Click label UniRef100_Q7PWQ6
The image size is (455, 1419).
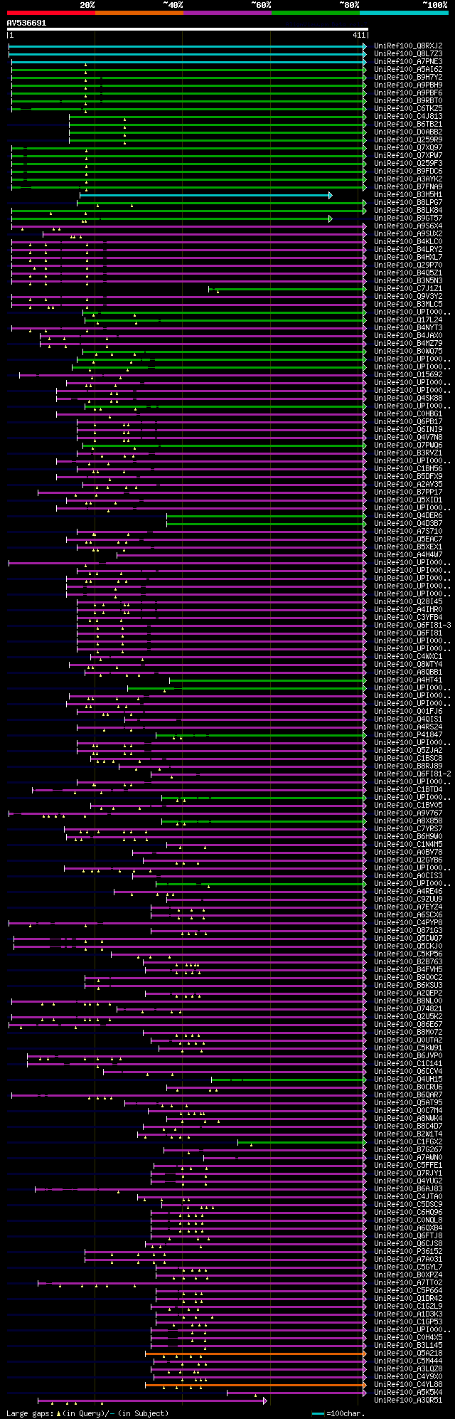tap(408, 445)
